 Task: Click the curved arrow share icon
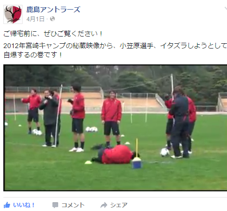pyautogui.click(x=104, y=205)
